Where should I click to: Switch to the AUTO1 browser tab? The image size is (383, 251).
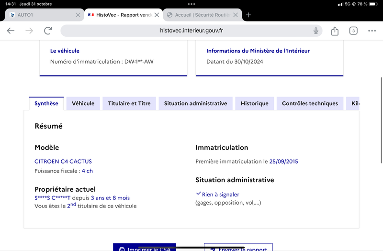coord(45,15)
